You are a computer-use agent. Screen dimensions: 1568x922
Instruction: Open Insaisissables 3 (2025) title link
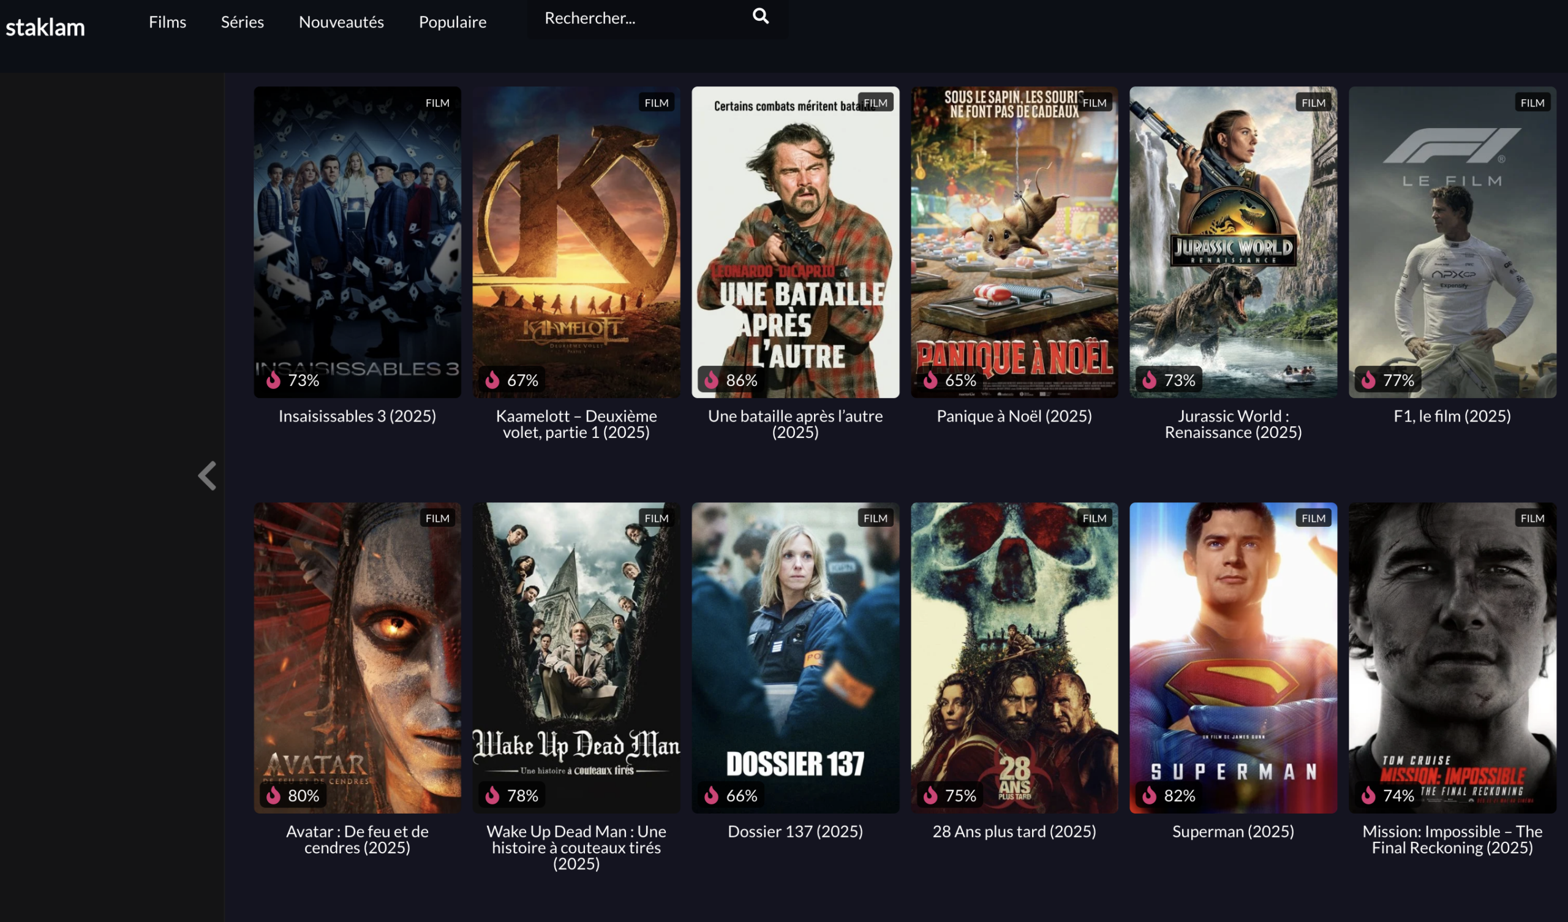point(357,416)
